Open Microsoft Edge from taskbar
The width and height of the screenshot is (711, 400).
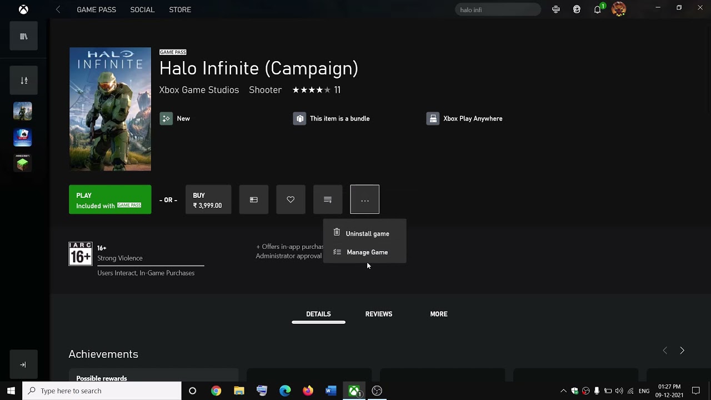[285, 391]
